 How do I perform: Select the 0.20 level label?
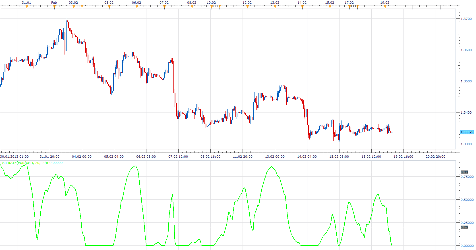click(464, 227)
